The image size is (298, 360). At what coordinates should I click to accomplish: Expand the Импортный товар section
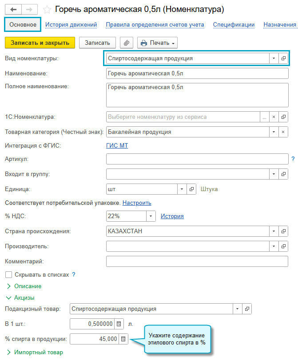35,352
